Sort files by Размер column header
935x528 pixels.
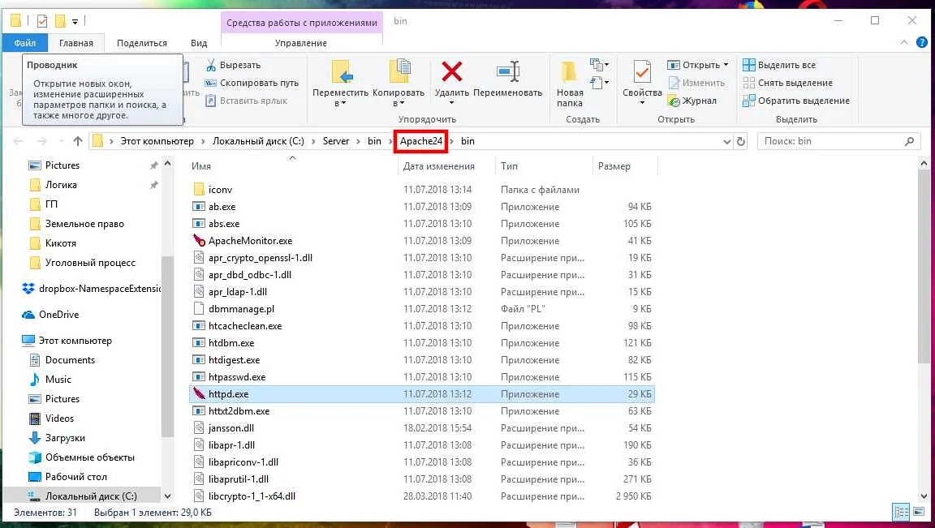click(x=614, y=166)
